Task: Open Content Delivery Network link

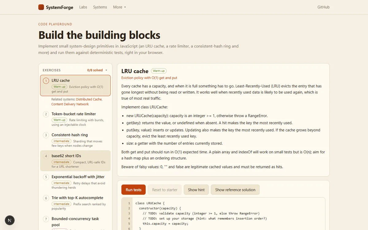Action: pos(70,104)
